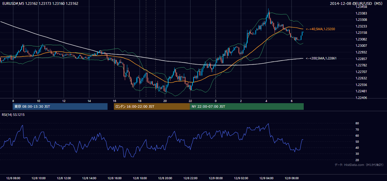The width and height of the screenshot is (387, 181).
Task: Click the 12/8 10:00 bottom time label
Action: tap(38, 178)
